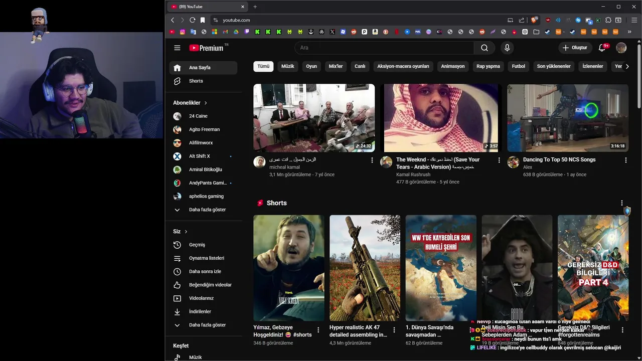The height and width of the screenshot is (361, 642).
Task: Open Daha sonra izle list
Action: point(203,271)
